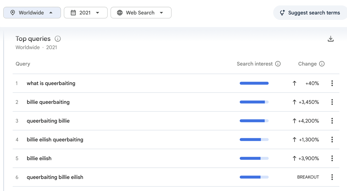Click the Change column header
This screenshot has height=191, width=347.
click(x=307, y=64)
